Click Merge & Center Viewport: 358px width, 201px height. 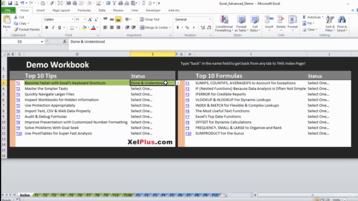point(154,27)
